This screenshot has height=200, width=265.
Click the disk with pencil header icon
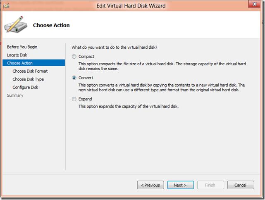[16, 24]
